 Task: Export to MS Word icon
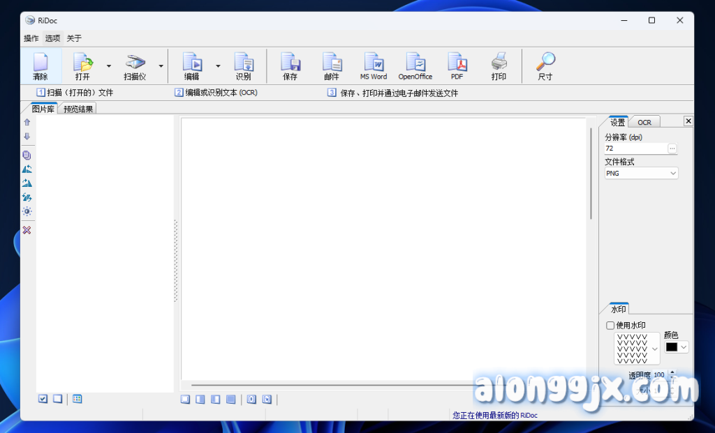coord(374,66)
